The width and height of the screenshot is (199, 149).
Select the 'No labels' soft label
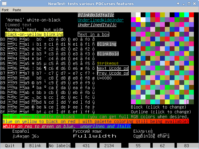coord(60,146)
